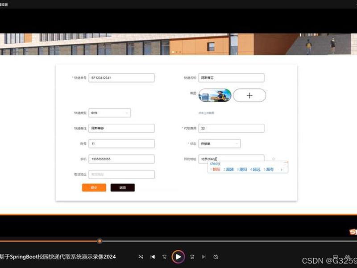Open the uploaded courier photo thumbnail
Viewport: 357px width, 268px height.
tap(215, 95)
